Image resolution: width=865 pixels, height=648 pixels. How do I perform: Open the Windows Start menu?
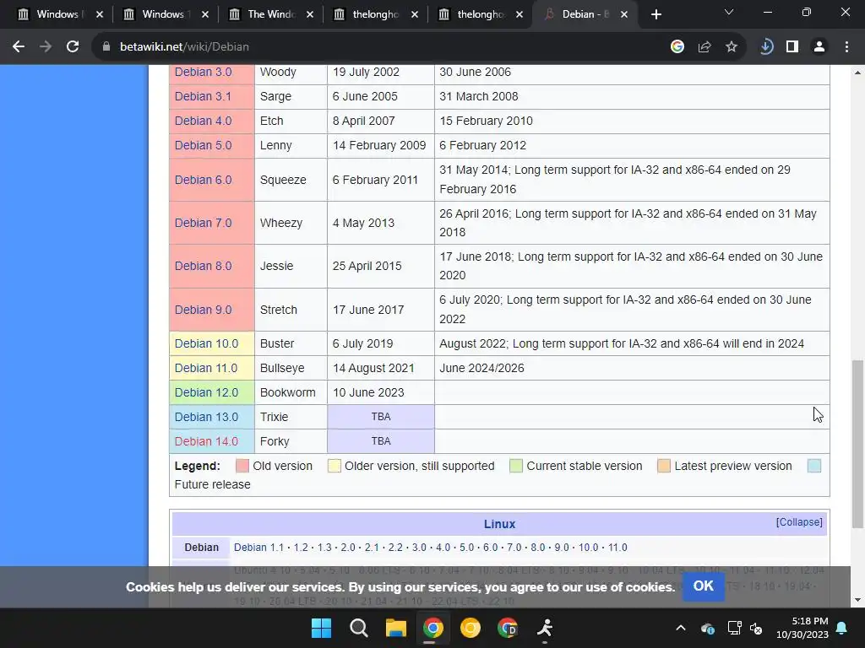(x=321, y=628)
